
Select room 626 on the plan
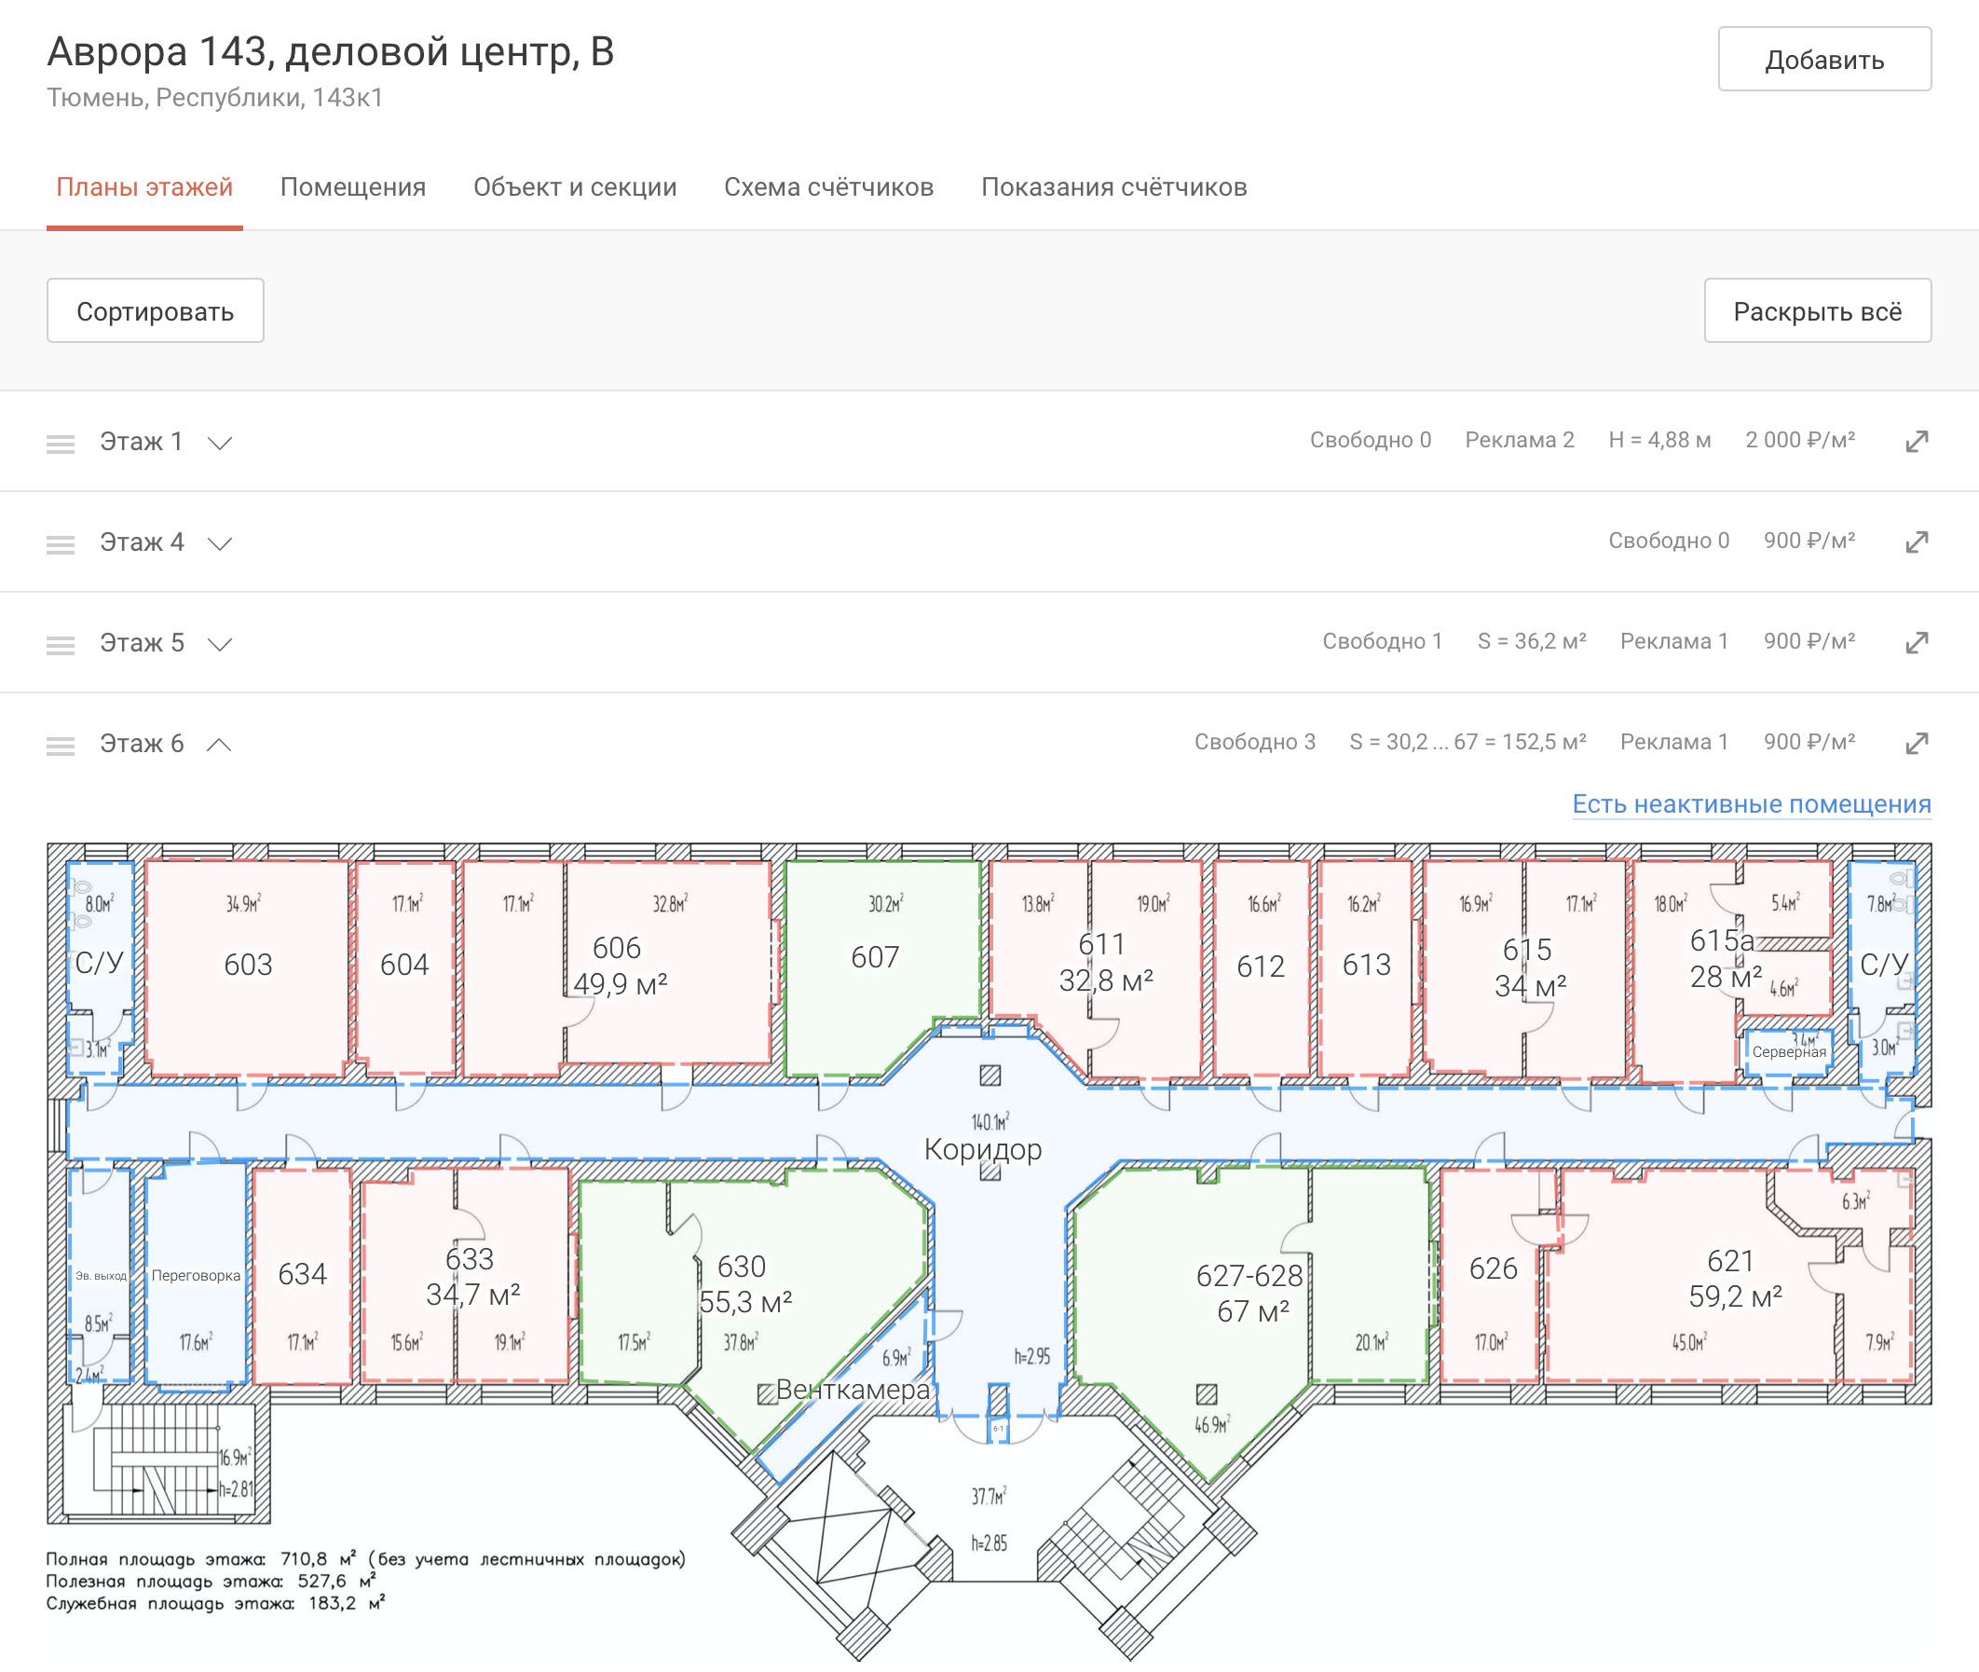[1493, 1268]
